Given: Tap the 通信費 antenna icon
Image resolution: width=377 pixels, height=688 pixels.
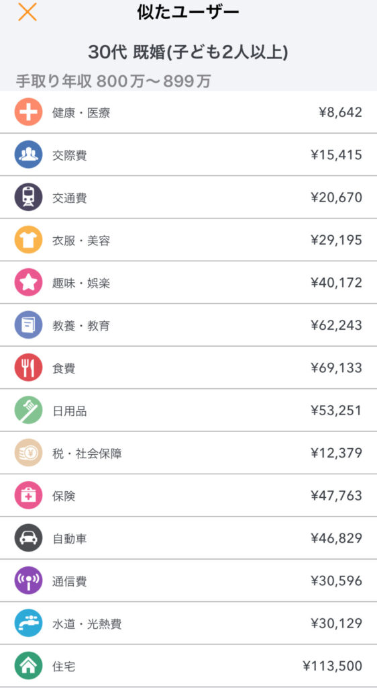Looking at the screenshot, I should [28, 580].
